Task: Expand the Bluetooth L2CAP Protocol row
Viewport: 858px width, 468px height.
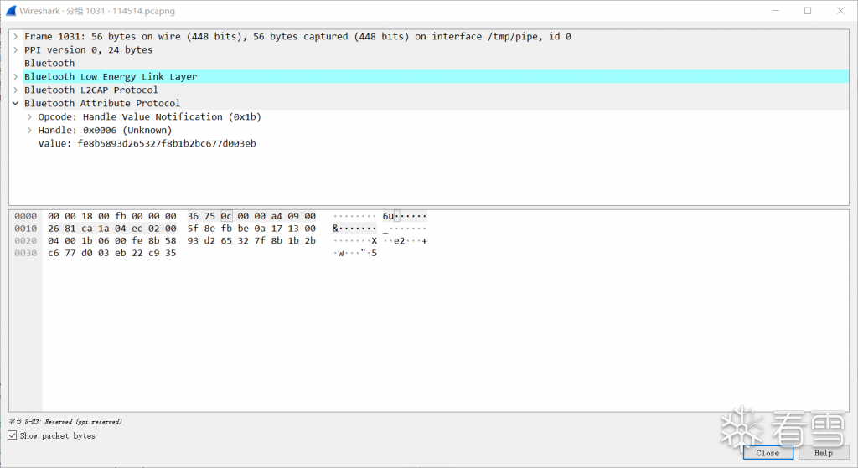Action: tap(15, 90)
